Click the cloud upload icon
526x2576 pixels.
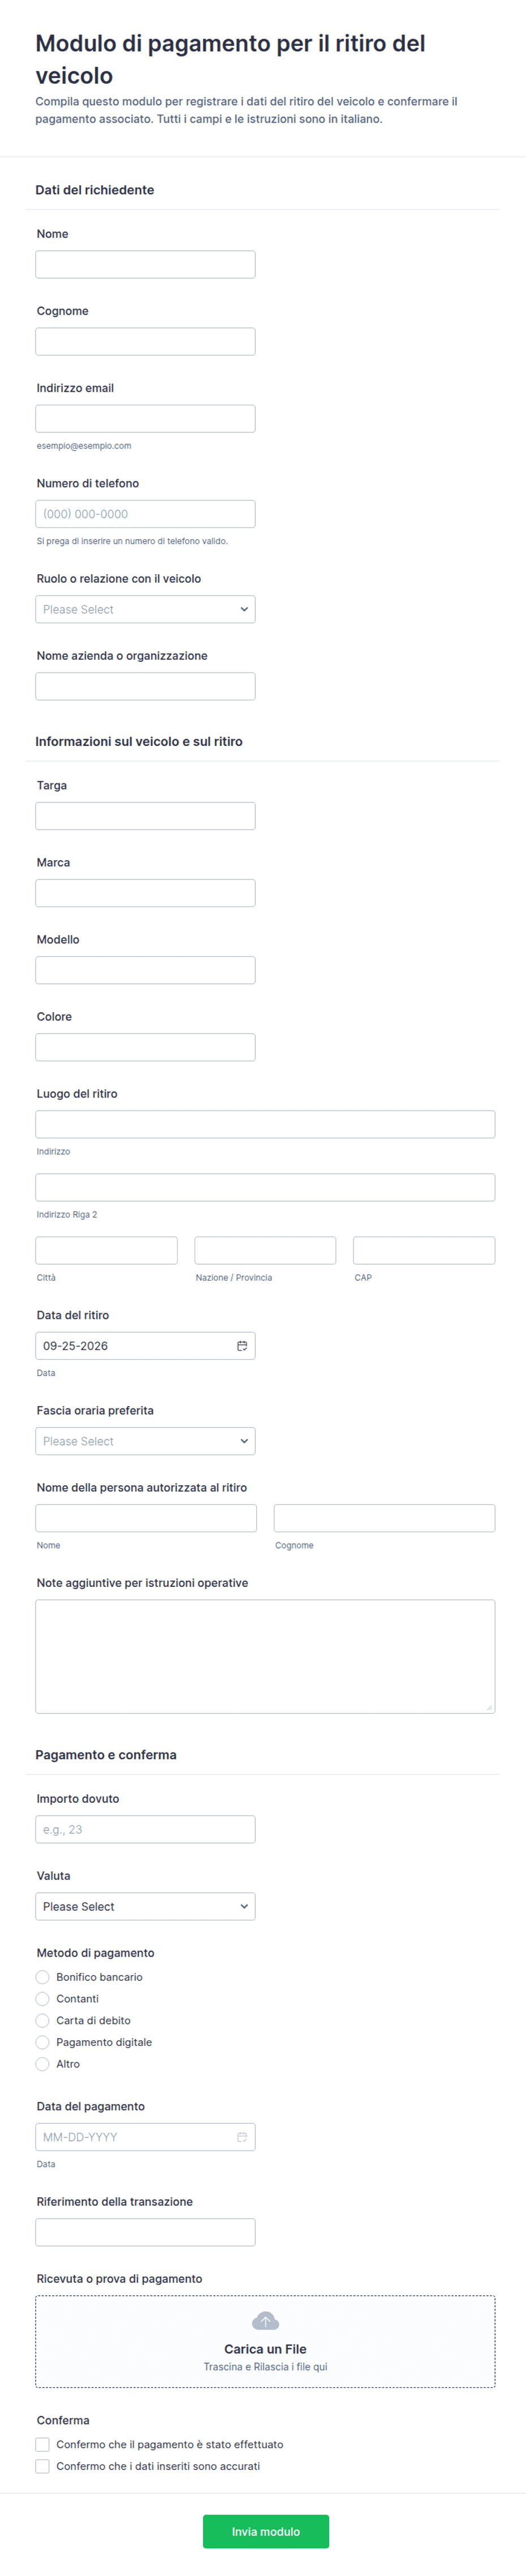coord(265,2320)
